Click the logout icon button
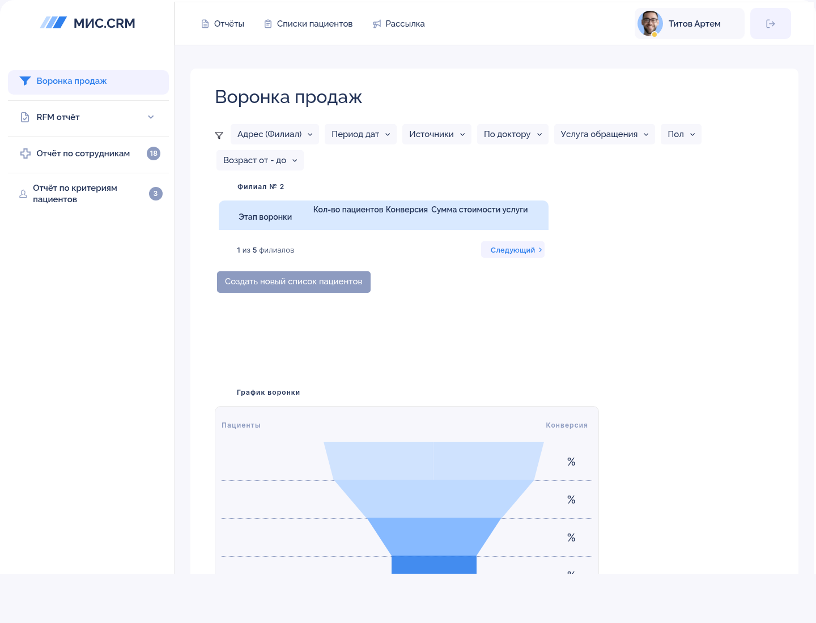 click(771, 24)
